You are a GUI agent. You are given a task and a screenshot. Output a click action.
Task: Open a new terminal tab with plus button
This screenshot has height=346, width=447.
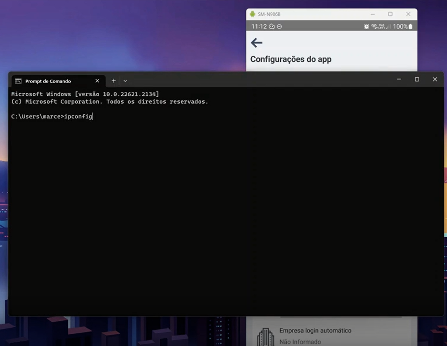(113, 81)
